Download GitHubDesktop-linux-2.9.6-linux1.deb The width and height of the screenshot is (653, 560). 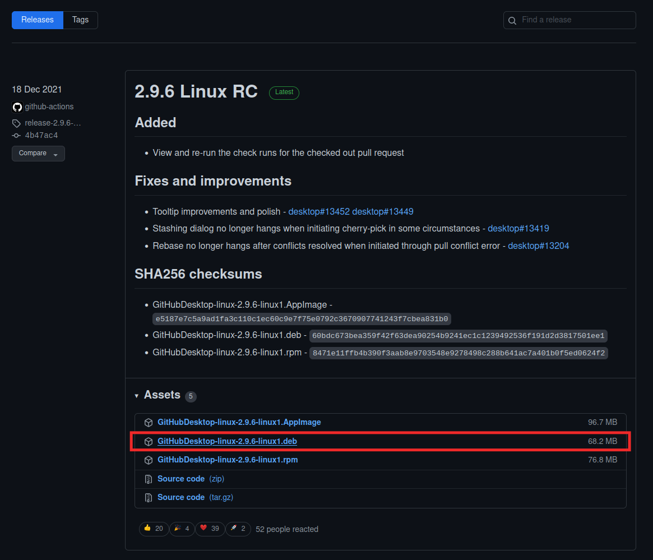tap(227, 441)
